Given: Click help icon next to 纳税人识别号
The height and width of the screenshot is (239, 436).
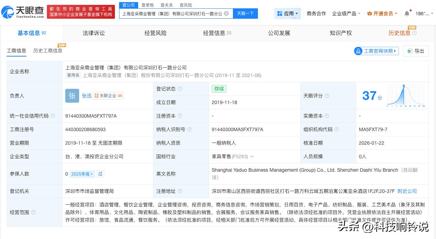Looking at the screenshot, I should pos(190,129).
